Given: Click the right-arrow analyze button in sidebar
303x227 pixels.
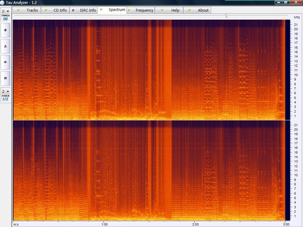Looking at the screenshot, I should [x=6, y=62].
